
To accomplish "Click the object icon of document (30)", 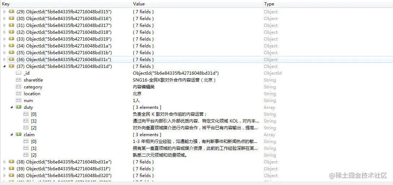I will (x=11, y=18).
